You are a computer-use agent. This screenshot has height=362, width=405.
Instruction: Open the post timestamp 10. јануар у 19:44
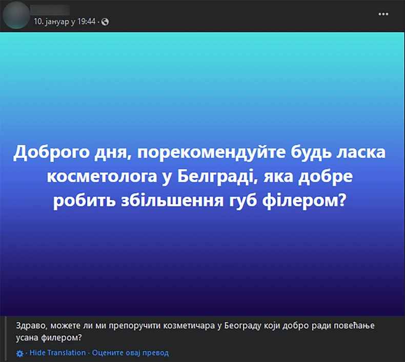point(65,22)
